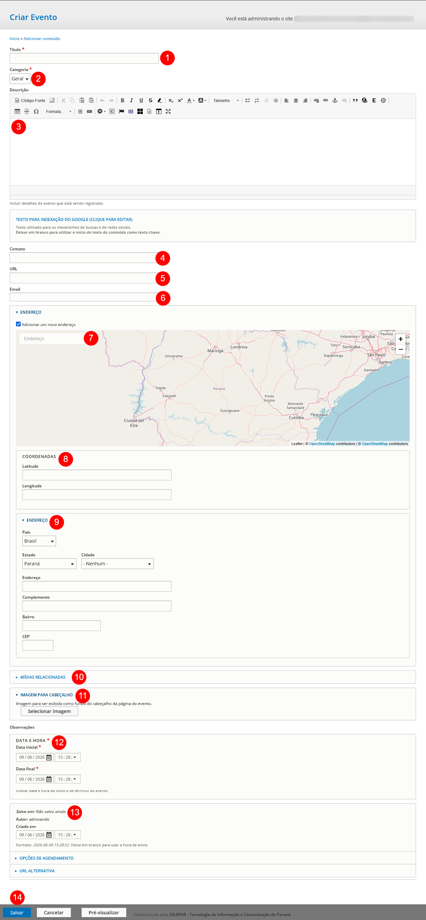The width and height of the screenshot is (426, 920).
Task: Insert a bulleted list
Action: (247, 100)
